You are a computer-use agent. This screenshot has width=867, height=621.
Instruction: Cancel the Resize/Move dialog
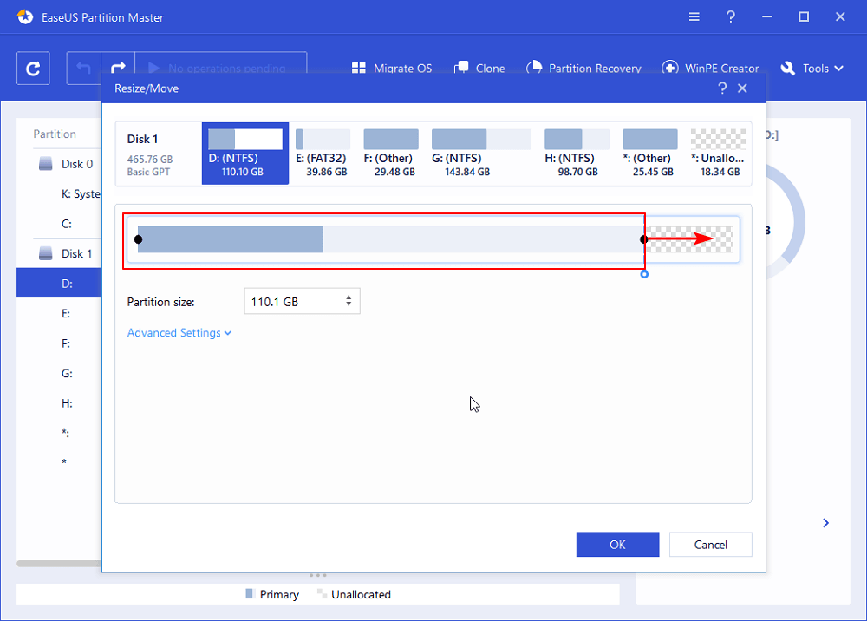pos(710,544)
